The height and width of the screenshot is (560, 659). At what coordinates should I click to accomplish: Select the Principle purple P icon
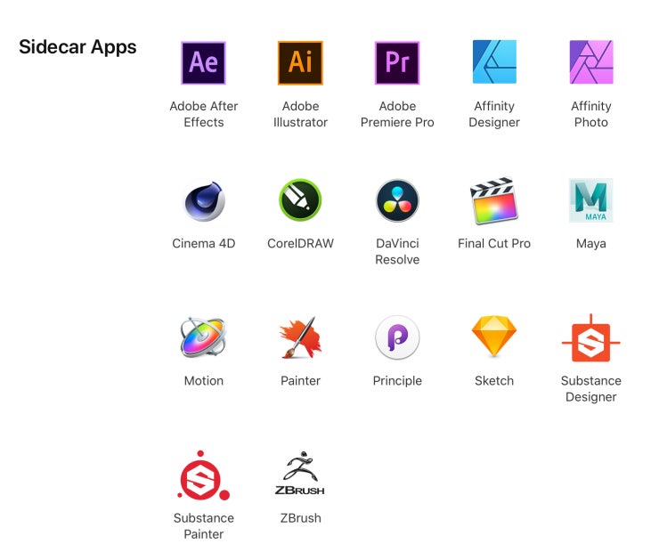[x=397, y=337]
